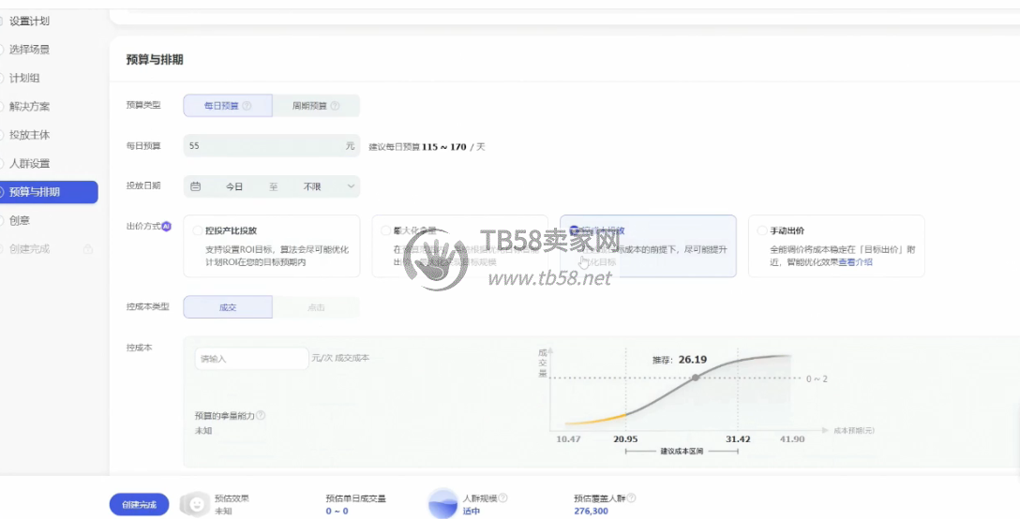Click 20.95 value on chart axis

(x=625, y=439)
